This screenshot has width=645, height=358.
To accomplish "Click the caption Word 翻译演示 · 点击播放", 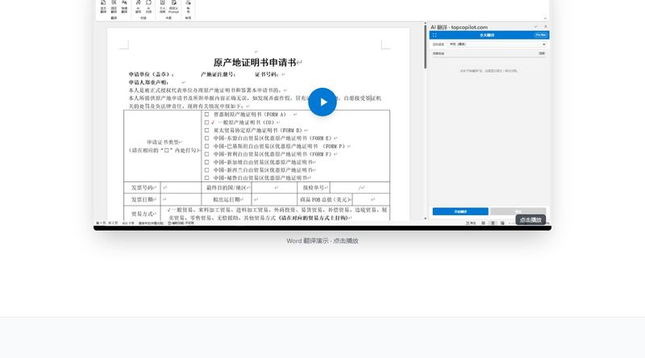I will [x=322, y=241].
